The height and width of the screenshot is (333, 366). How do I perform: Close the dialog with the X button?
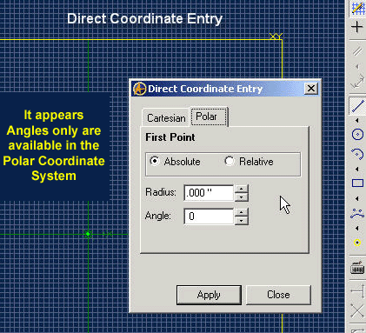[x=311, y=89]
